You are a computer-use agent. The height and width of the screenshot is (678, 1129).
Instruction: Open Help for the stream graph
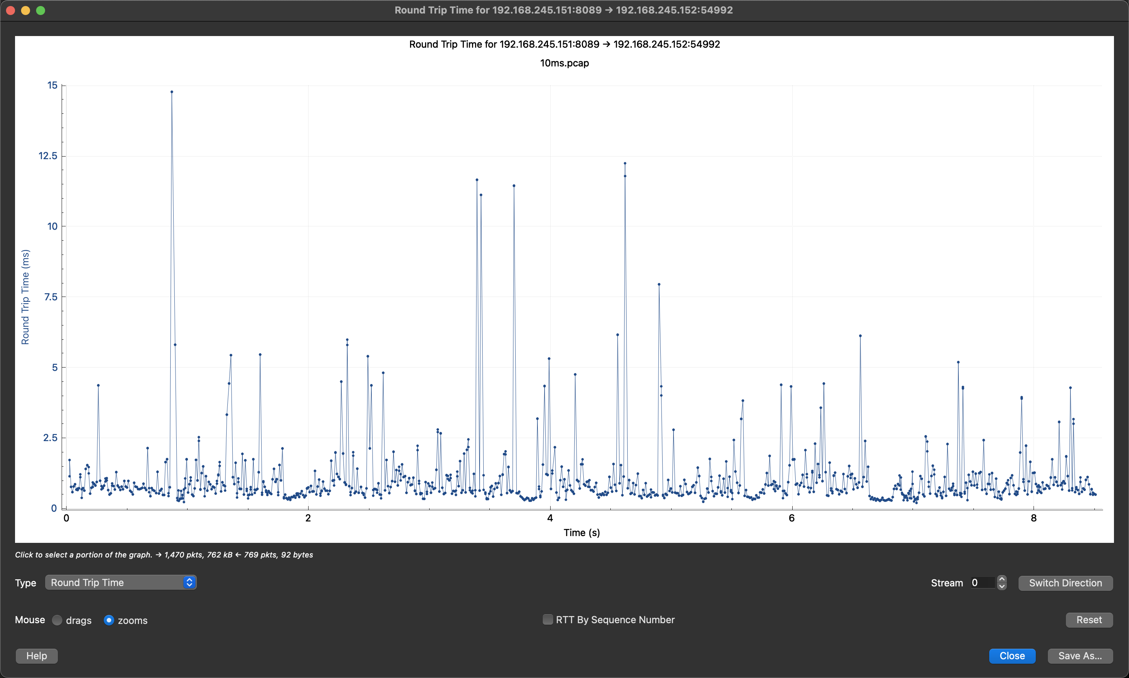pos(36,655)
